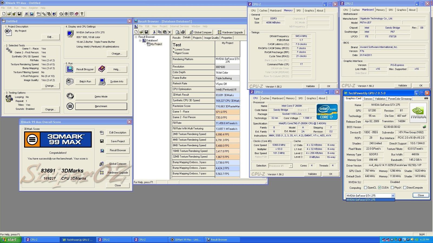Screen dimensions: 433x243
Task: Click the Print icon in Result Browser toolbar
Action: coord(183,32)
